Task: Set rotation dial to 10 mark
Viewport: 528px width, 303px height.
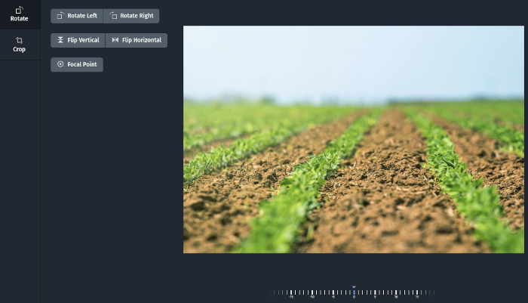Action: [396, 293]
